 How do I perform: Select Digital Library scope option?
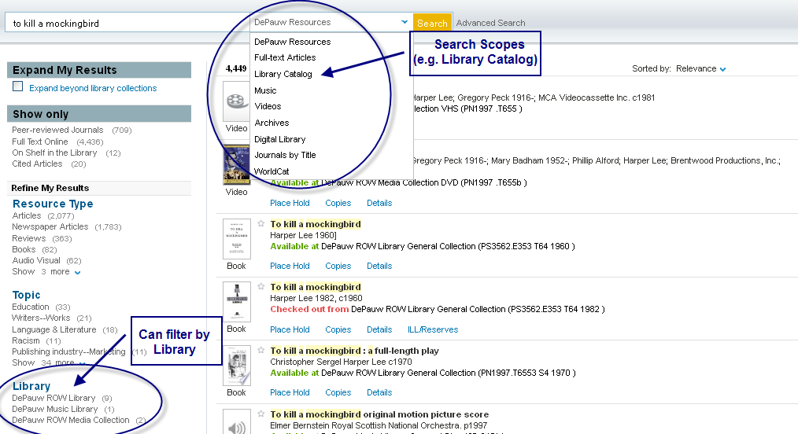pyautogui.click(x=280, y=139)
